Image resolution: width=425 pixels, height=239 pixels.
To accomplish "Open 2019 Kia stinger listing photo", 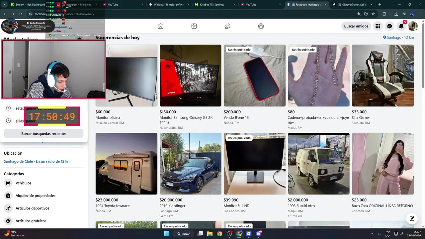I will (190, 164).
